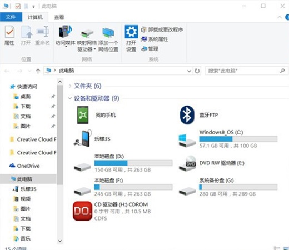This screenshot has height=250, width=289.
Task: Click the D: drive usage bar
Action: [133, 163]
